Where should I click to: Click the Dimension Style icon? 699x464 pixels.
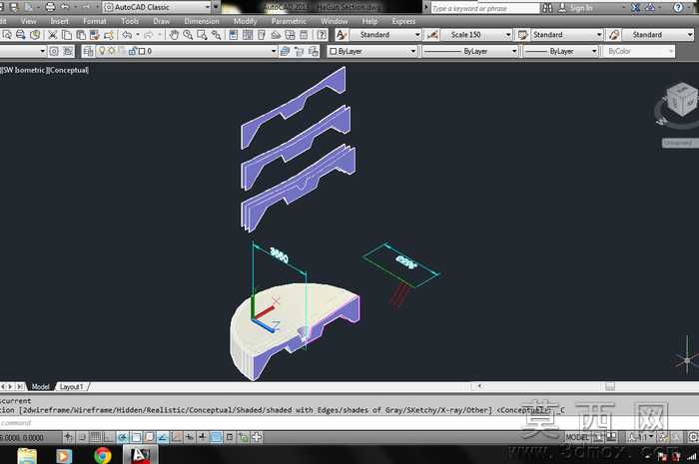432,35
